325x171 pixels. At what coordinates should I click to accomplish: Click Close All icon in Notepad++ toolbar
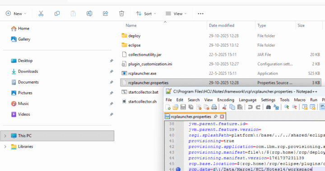pyautogui.click(x=206, y=107)
